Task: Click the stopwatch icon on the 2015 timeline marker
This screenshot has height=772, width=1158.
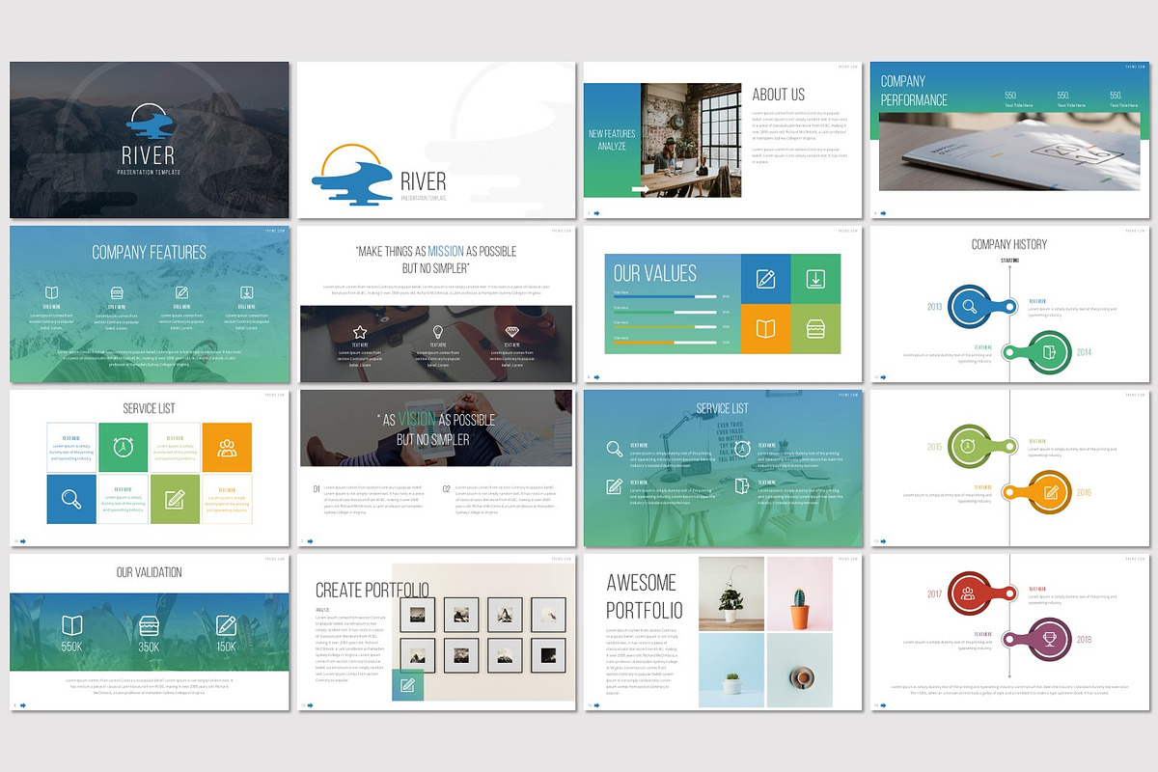Action: click(x=967, y=446)
